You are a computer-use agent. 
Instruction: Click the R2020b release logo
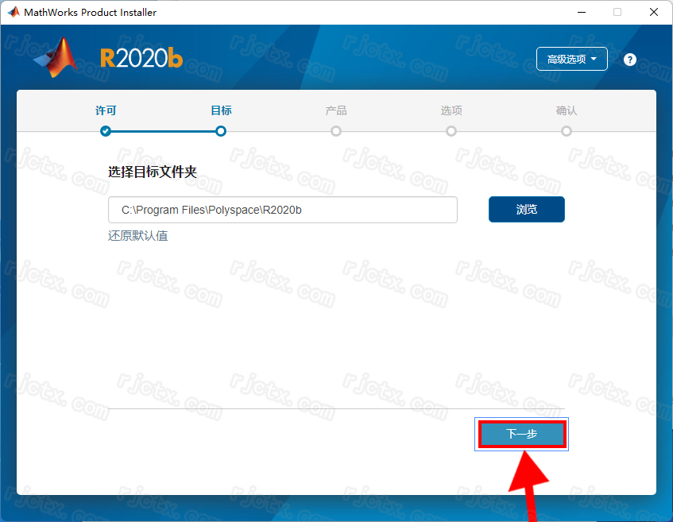[141, 58]
